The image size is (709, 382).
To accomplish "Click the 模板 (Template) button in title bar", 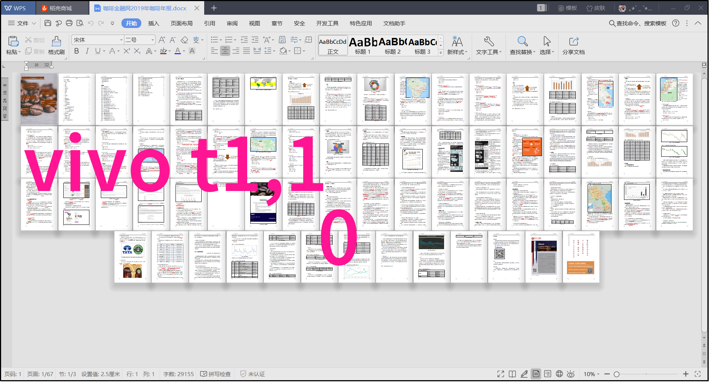I will 568,8.
